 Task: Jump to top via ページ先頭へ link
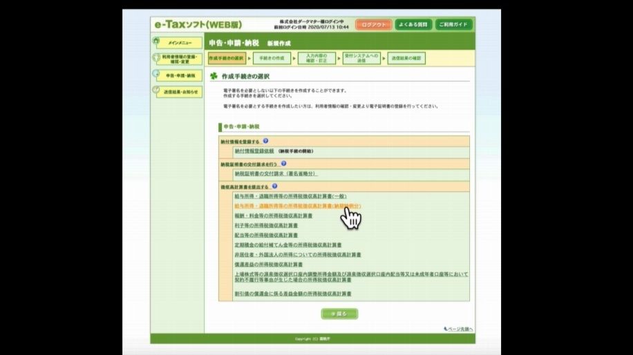coord(458,329)
